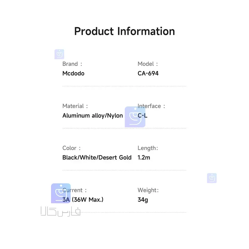
Task: Click the Product Information heading
Action: 125,31
